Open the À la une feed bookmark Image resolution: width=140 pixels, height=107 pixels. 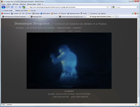point(32,11)
